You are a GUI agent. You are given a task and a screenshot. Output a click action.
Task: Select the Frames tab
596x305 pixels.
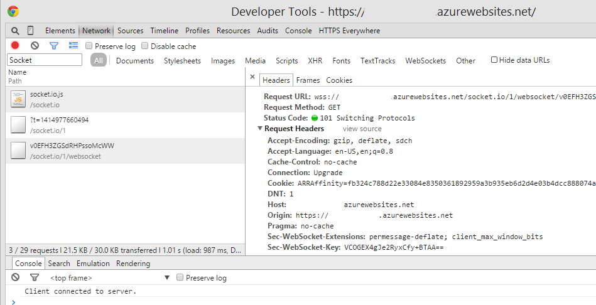point(308,80)
